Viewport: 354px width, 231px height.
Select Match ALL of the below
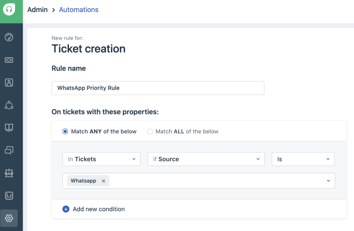[150, 132]
